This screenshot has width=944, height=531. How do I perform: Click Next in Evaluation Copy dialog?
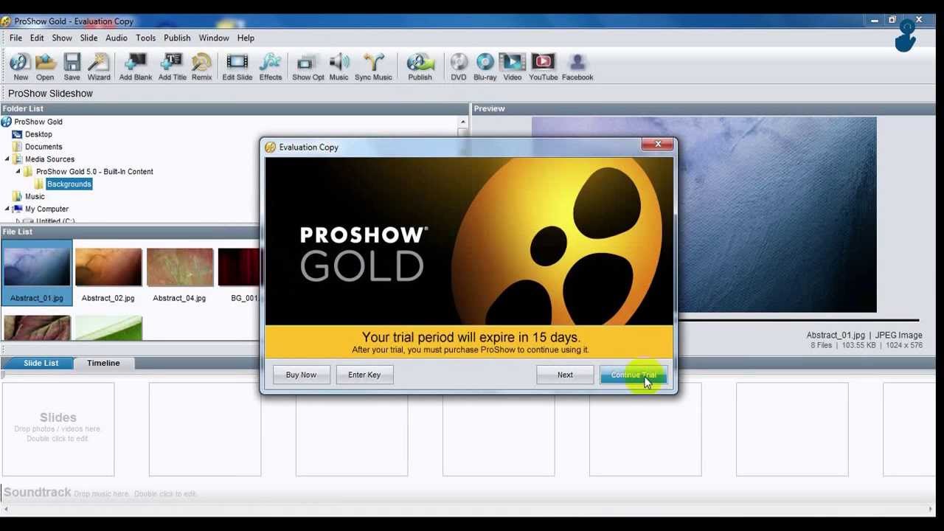tap(565, 375)
